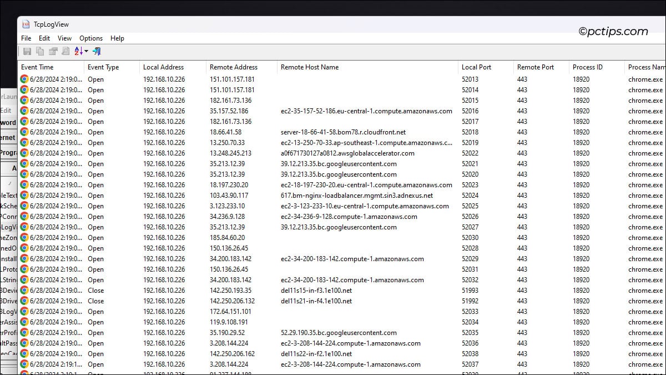The width and height of the screenshot is (666, 375).
Task: Open the File menu
Action: point(26,38)
